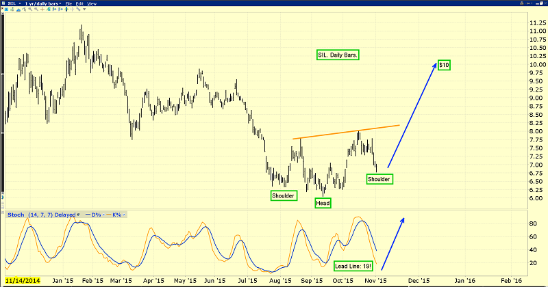
Task: Open the File menu
Action: 68,3
